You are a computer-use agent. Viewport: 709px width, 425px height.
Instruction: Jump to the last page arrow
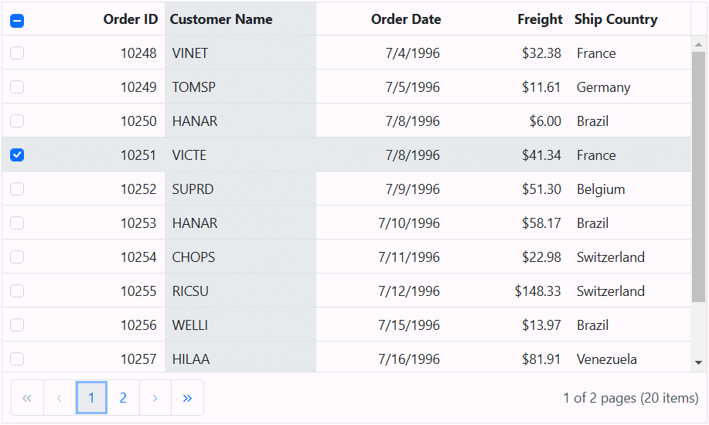[187, 398]
